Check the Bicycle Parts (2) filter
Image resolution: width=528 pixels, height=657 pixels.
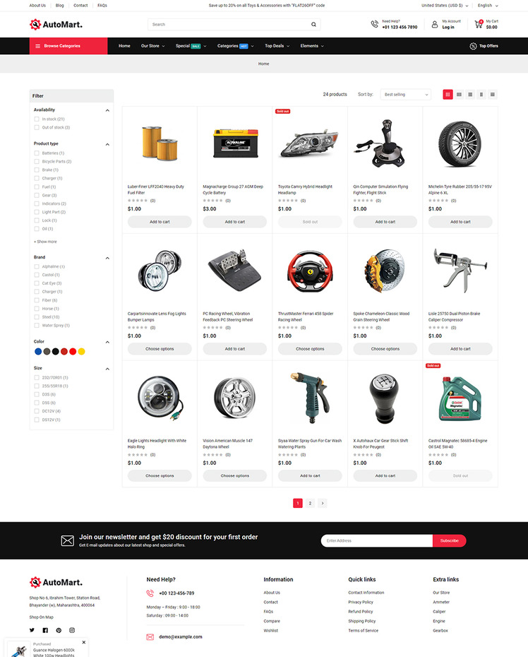(x=37, y=161)
